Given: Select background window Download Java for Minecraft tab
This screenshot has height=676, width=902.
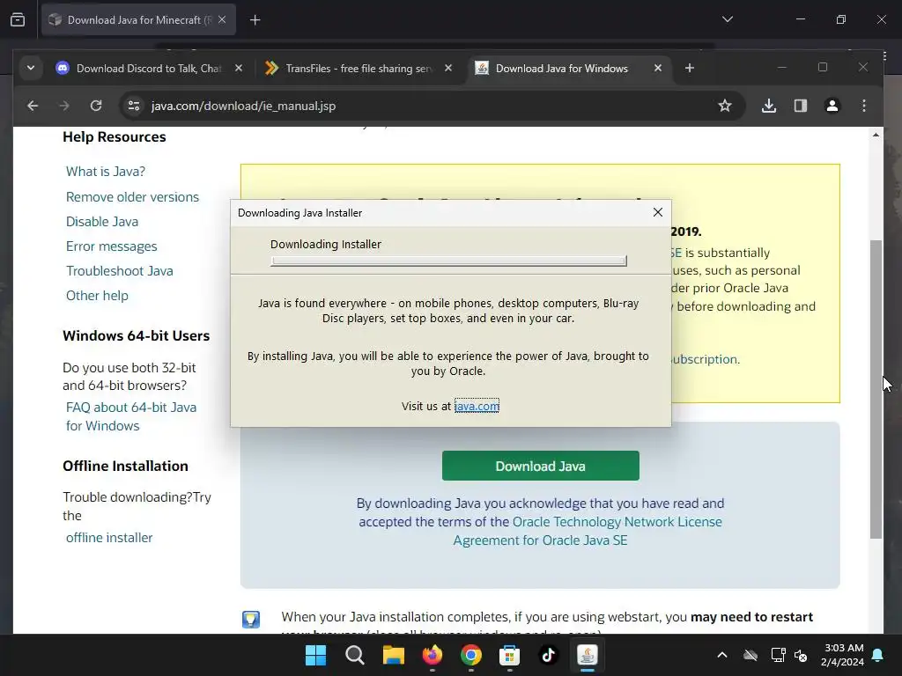Looking at the screenshot, I should point(138,20).
